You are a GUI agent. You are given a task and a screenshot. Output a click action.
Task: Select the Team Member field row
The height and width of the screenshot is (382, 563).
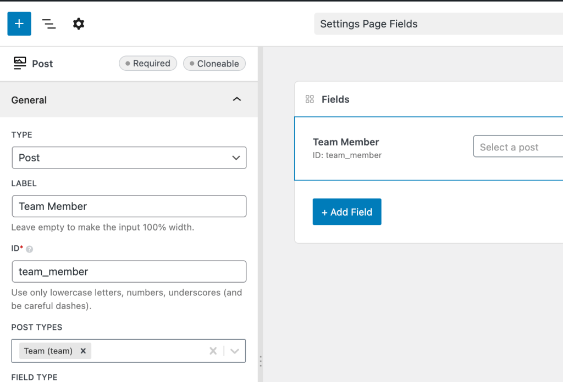pyautogui.click(x=385, y=148)
